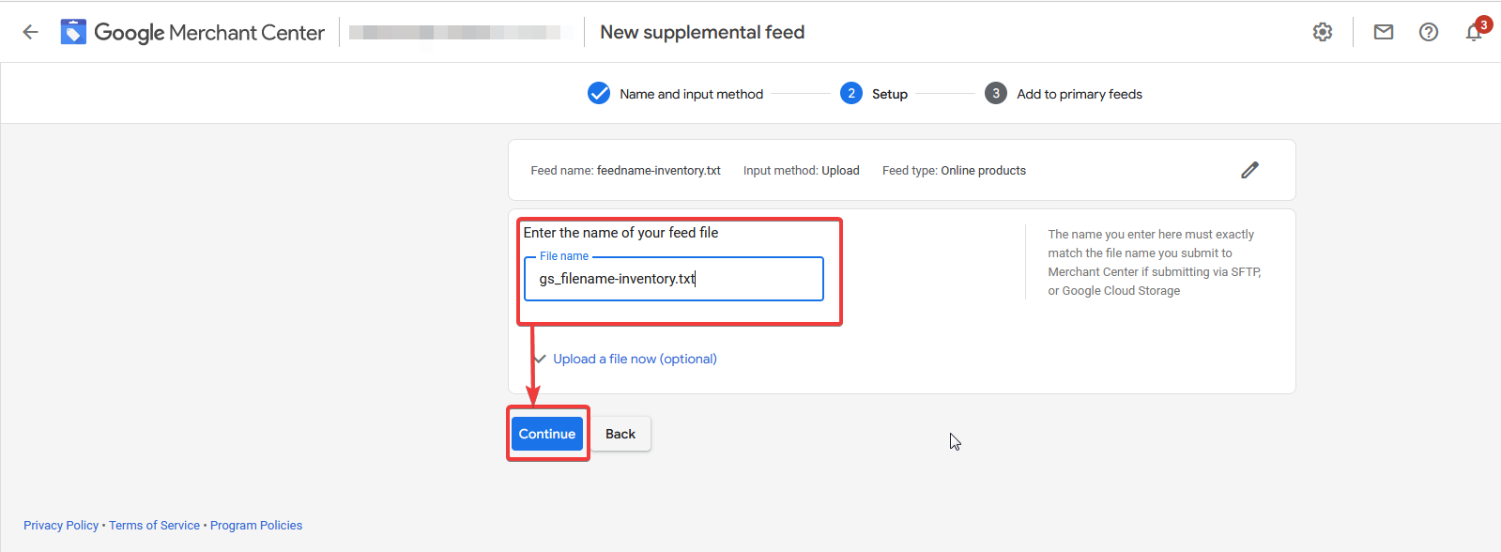The width and height of the screenshot is (1501, 552).
Task: Open the mail messages icon
Action: 1384,32
